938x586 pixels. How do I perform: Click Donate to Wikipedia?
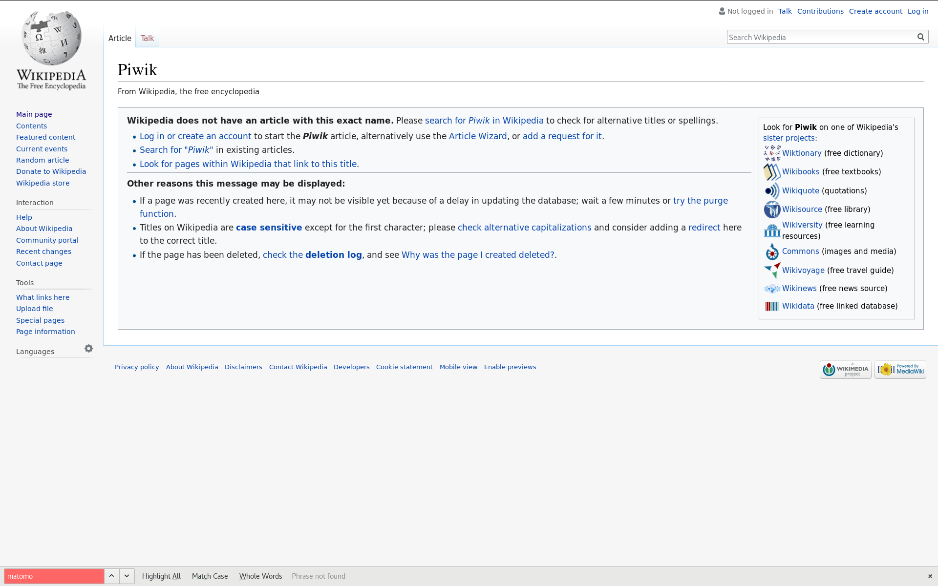tap(51, 171)
